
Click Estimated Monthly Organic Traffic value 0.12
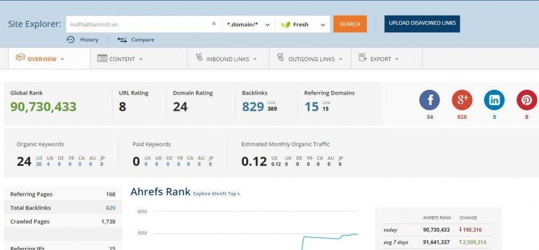(x=254, y=161)
